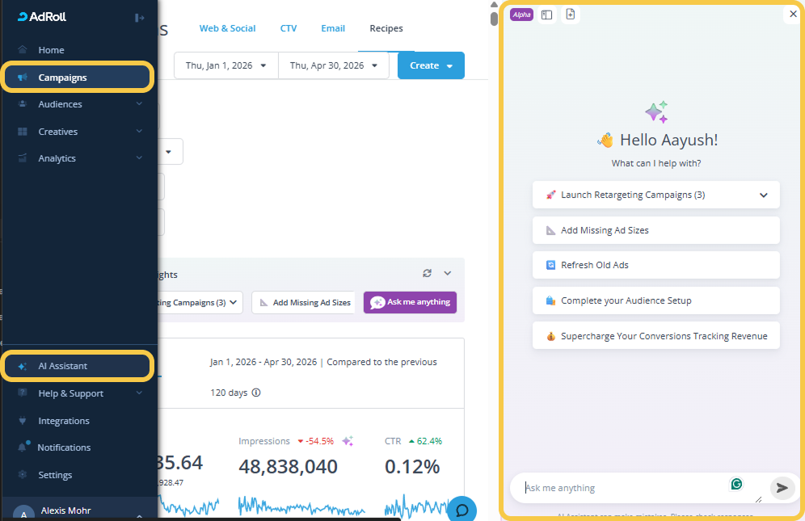
Task: Click the Home house icon
Action: [22, 50]
